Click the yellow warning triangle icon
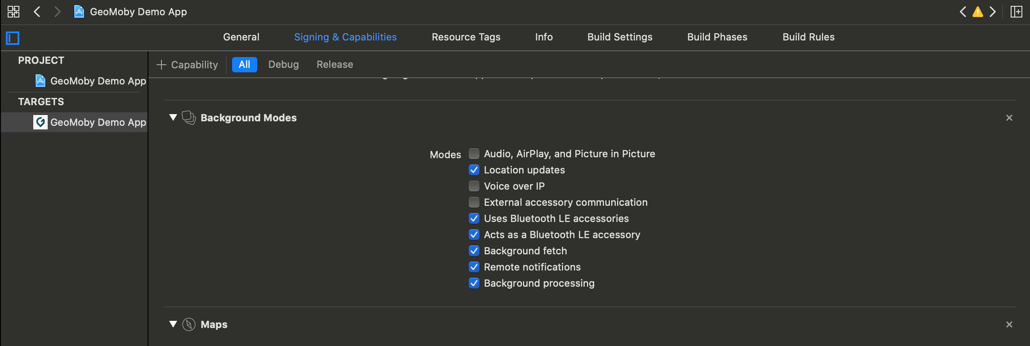 tap(978, 12)
